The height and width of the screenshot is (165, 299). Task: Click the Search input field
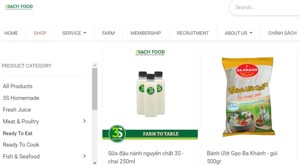[x=265, y=7]
